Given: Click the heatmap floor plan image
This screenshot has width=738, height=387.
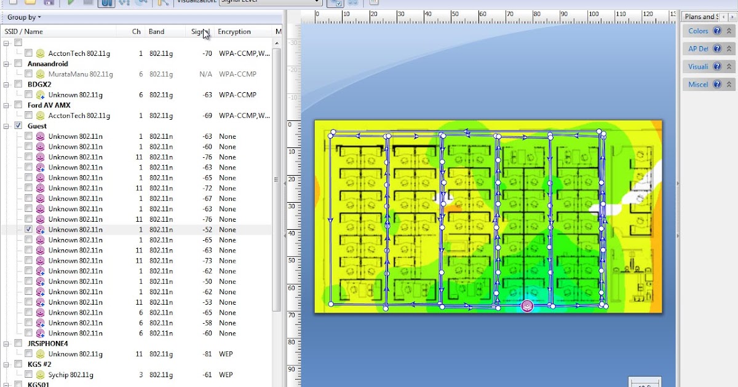Looking at the screenshot, I should (488, 216).
